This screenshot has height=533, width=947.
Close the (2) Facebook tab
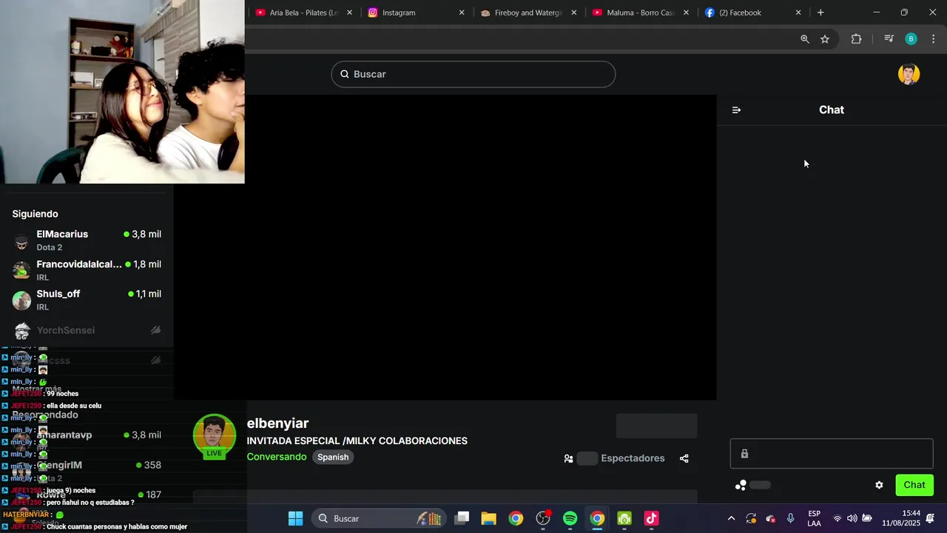pyautogui.click(x=798, y=13)
